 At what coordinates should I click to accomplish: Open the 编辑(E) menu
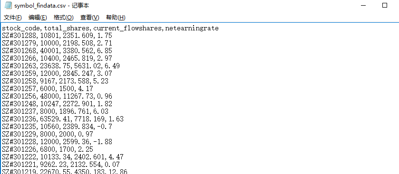coord(38,18)
